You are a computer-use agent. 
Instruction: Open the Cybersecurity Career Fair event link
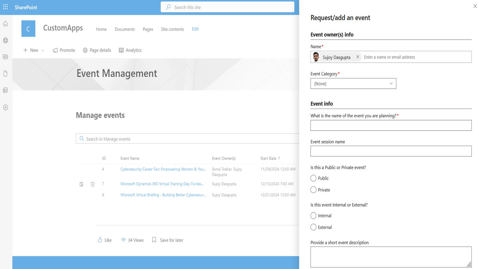163,169
